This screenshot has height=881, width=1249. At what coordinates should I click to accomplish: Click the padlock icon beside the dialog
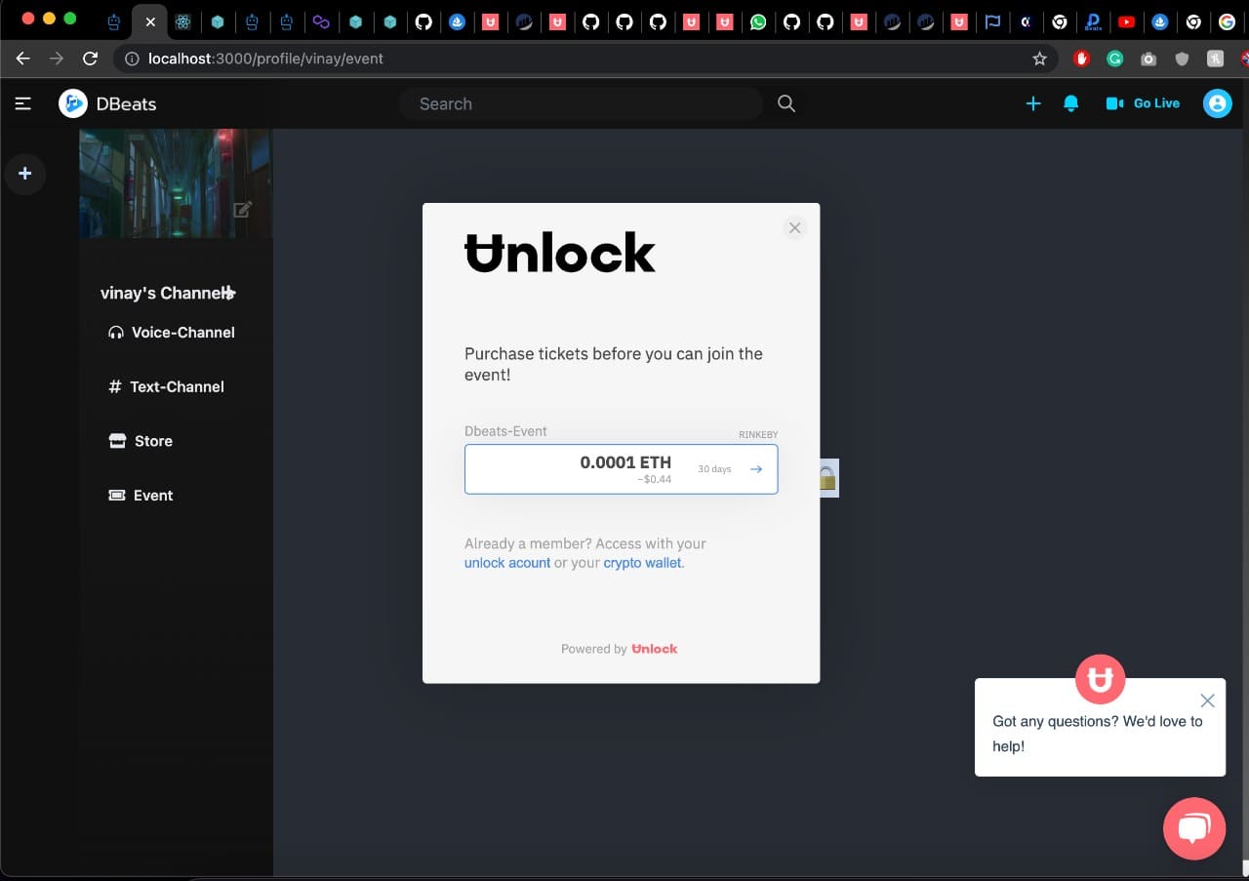point(827,478)
